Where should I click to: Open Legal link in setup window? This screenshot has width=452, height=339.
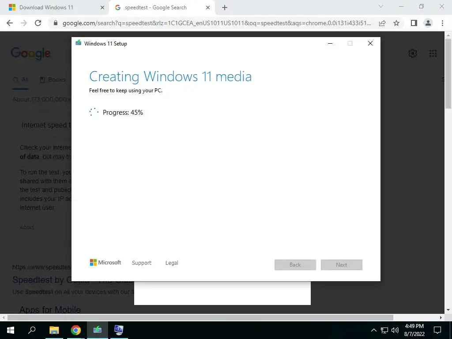172,263
